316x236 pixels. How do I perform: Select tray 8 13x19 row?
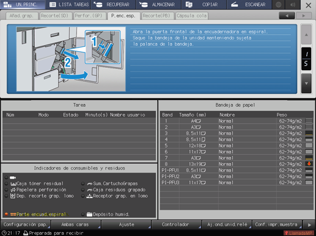237,164
